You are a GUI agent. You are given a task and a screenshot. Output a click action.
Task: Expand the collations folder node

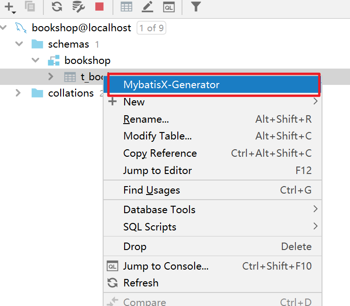tap(18, 93)
